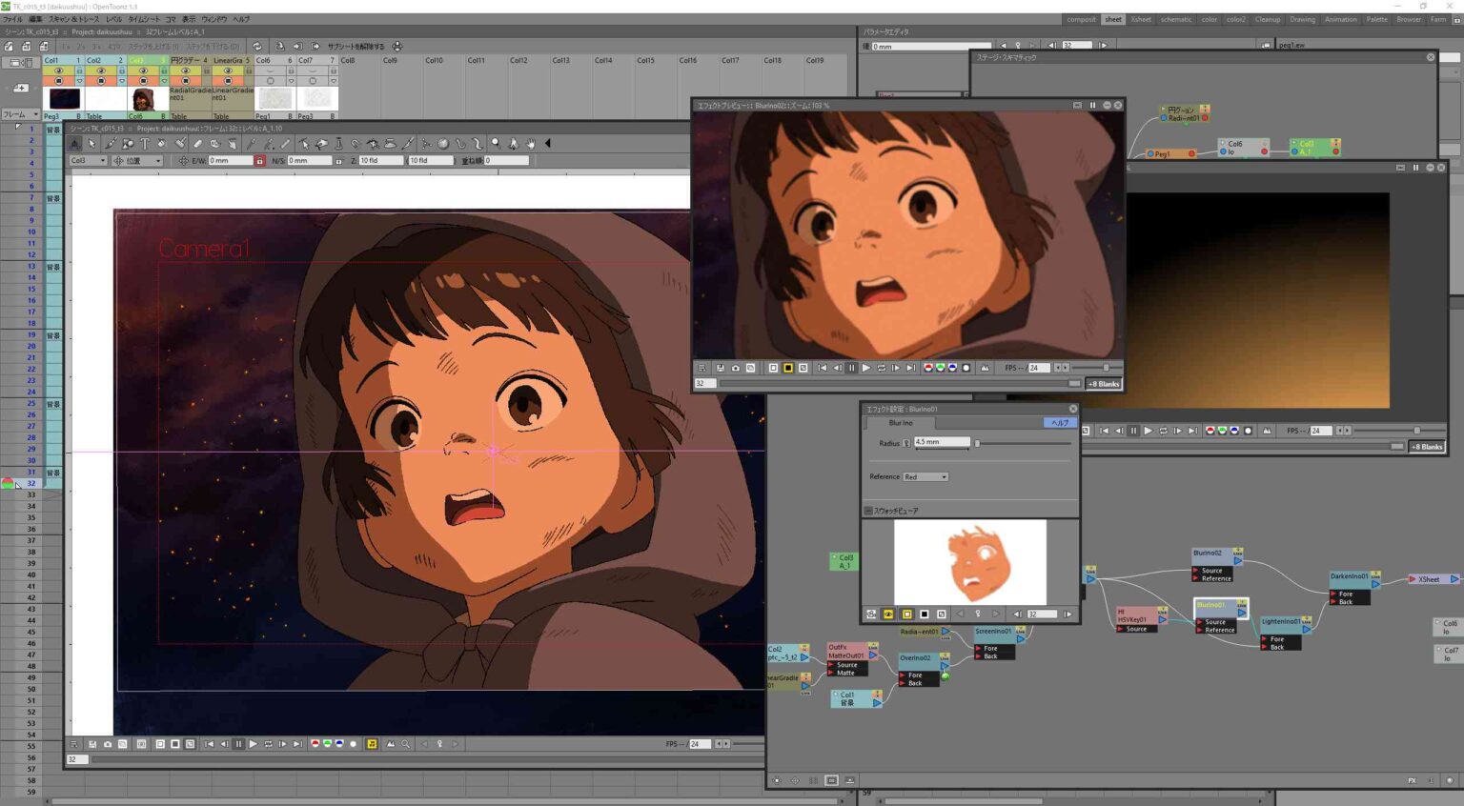Select the Animate tool in the toolbar

coord(76,144)
